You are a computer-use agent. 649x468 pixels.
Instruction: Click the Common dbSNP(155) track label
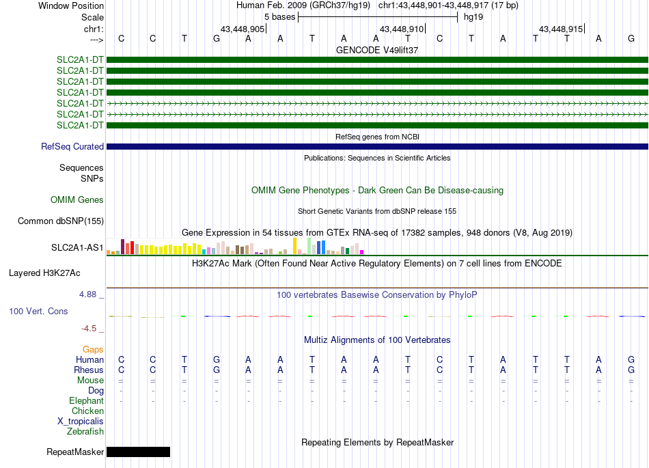click(61, 221)
